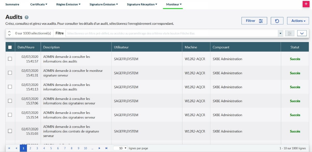The width and height of the screenshot is (312, 152).
Task: Open the Signature Réception menu
Action: [142, 4]
